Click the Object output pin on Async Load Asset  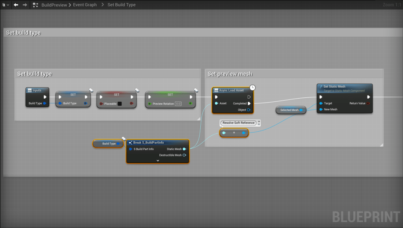[x=249, y=110]
